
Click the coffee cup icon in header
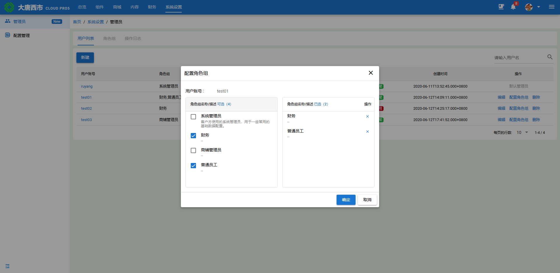(501, 7)
